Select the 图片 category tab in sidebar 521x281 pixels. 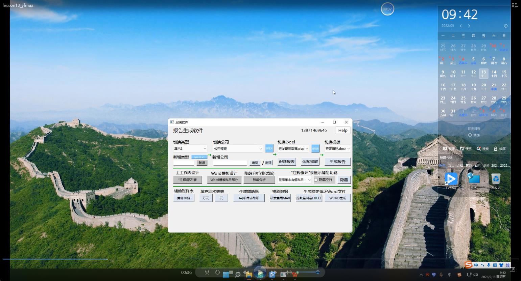click(x=477, y=166)
